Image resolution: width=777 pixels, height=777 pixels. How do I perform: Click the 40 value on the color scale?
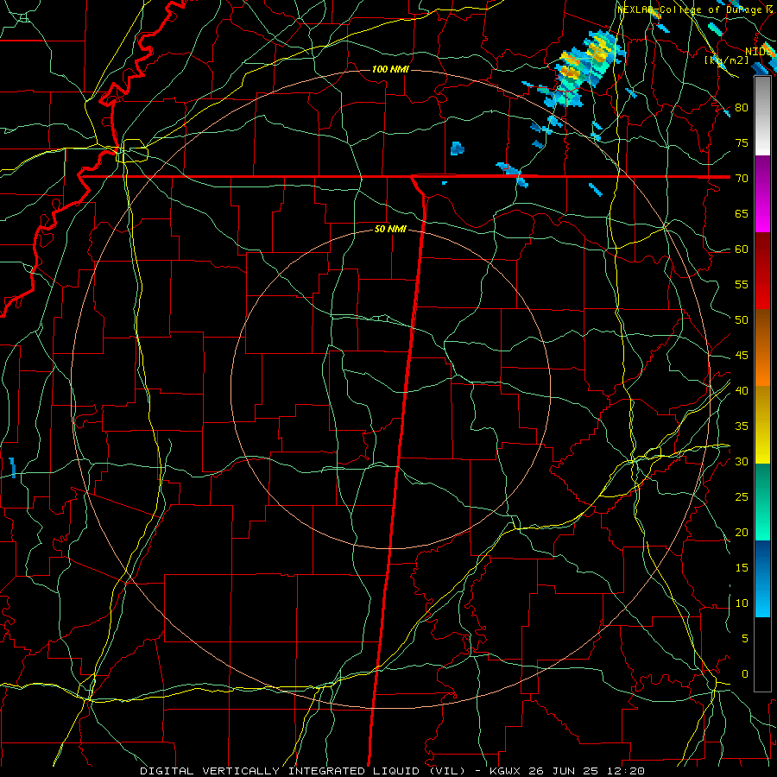[742, 390]
